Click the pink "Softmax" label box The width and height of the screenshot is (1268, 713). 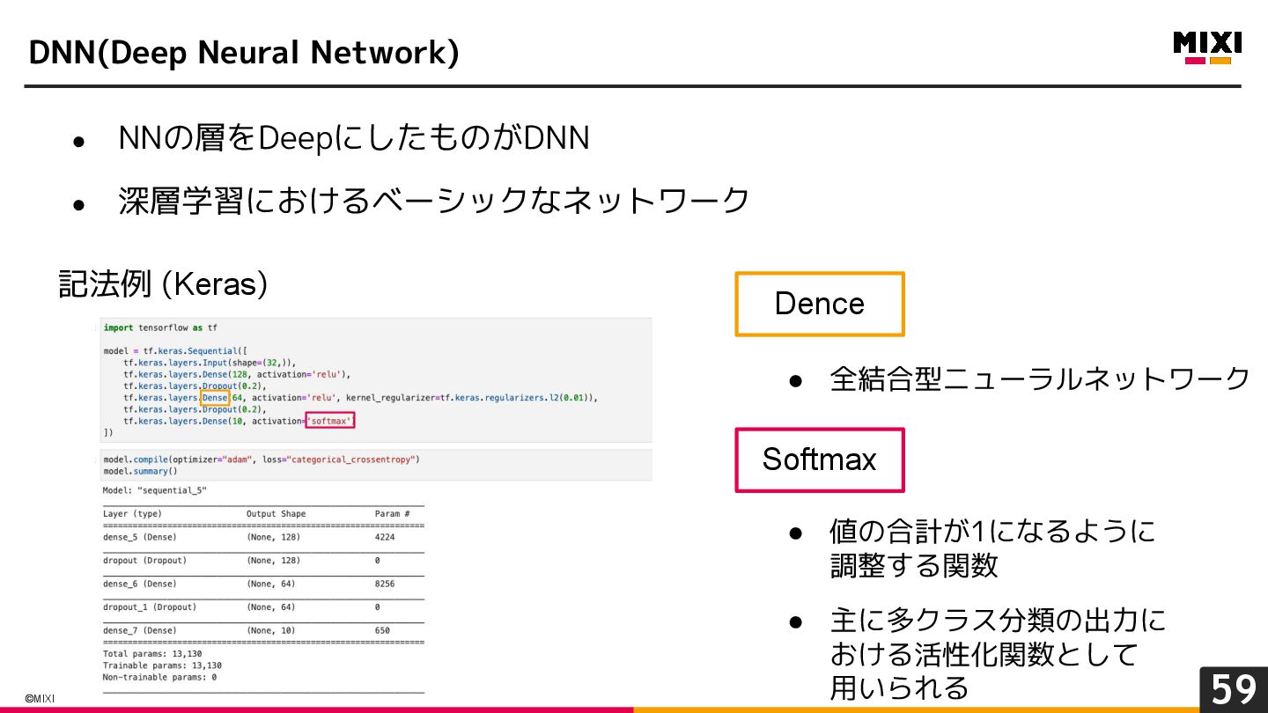point(820,459)
